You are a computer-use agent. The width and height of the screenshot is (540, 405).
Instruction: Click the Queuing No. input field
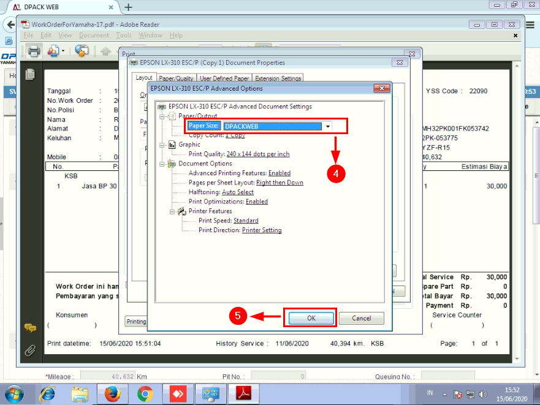pyautogui.click(x=448, y=376)
